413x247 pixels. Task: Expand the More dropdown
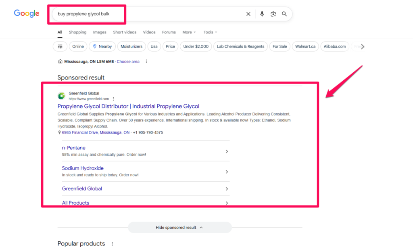[189, 32]
